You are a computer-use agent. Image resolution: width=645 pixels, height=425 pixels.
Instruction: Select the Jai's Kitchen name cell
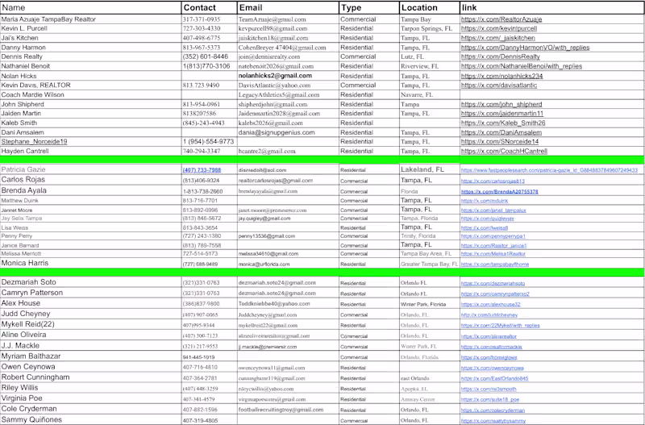pos(90,38)
